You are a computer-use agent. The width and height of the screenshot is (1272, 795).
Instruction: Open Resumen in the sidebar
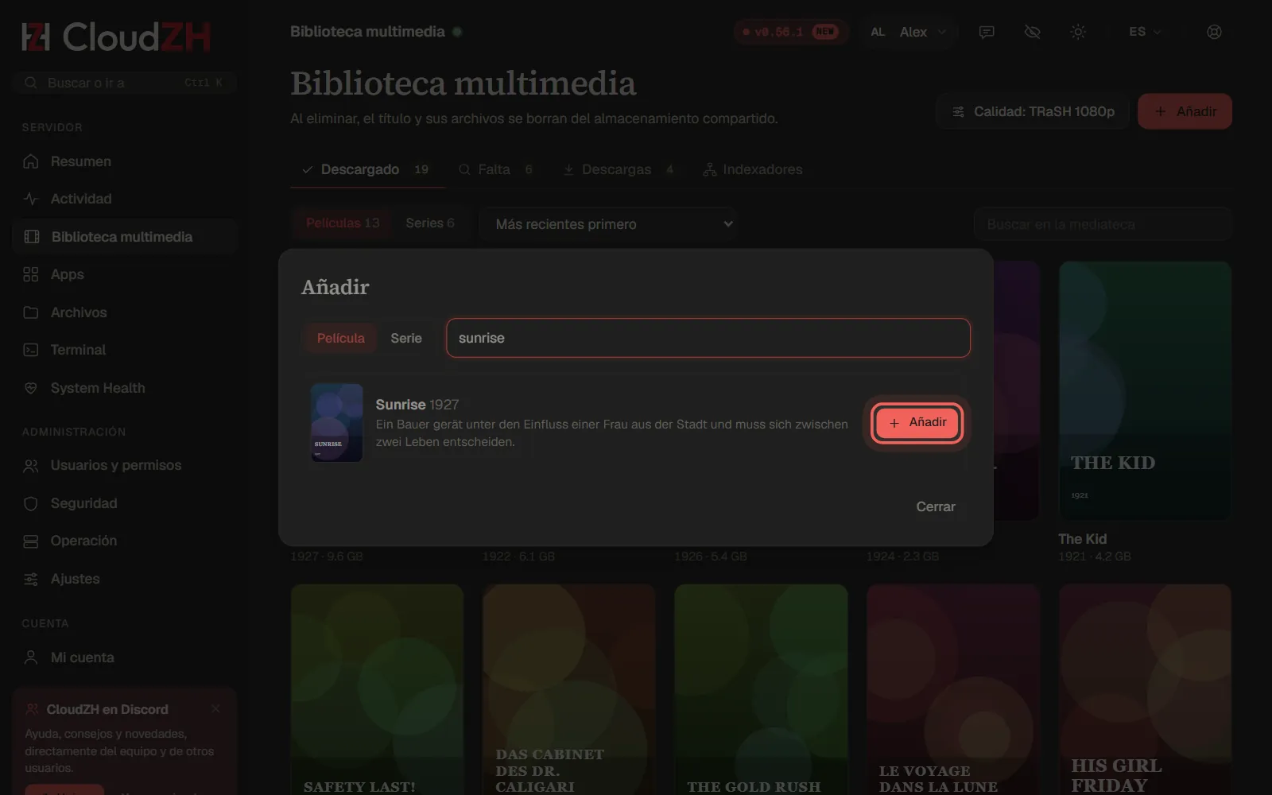[x=125, y=161]
